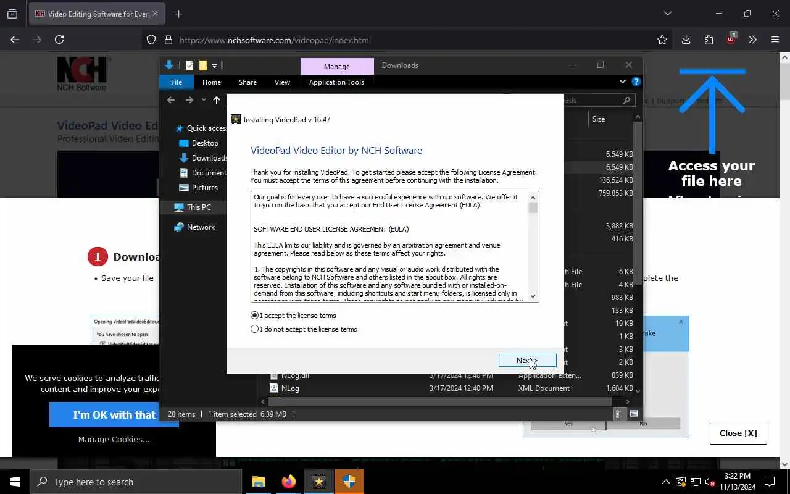This screenshot has width=790, height=494.
Task: Click Explorer search magnifier icon
Action: 627,100
